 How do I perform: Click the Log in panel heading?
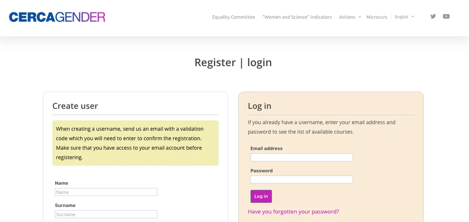260,106
